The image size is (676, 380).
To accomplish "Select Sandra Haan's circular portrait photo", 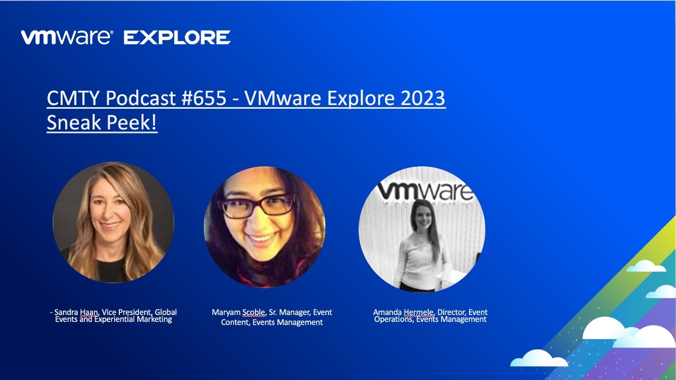I will coord(113,222).
